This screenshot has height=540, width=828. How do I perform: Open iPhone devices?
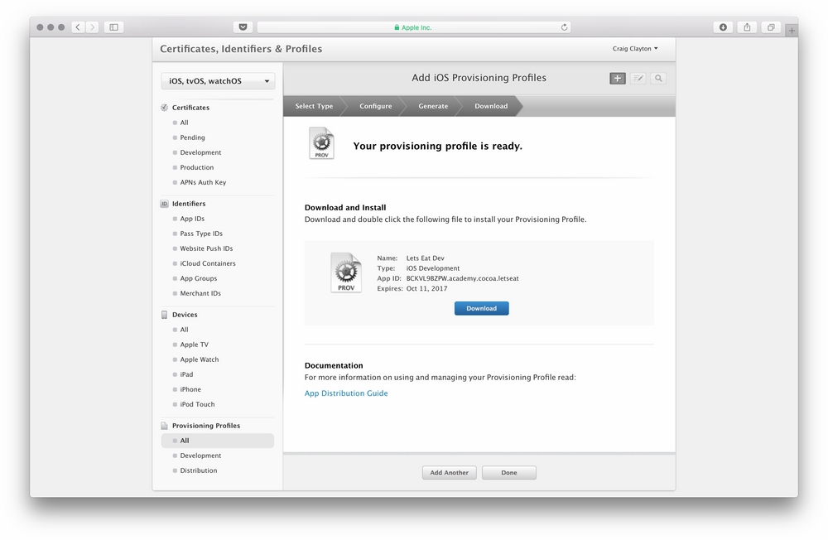coord(190,389)
